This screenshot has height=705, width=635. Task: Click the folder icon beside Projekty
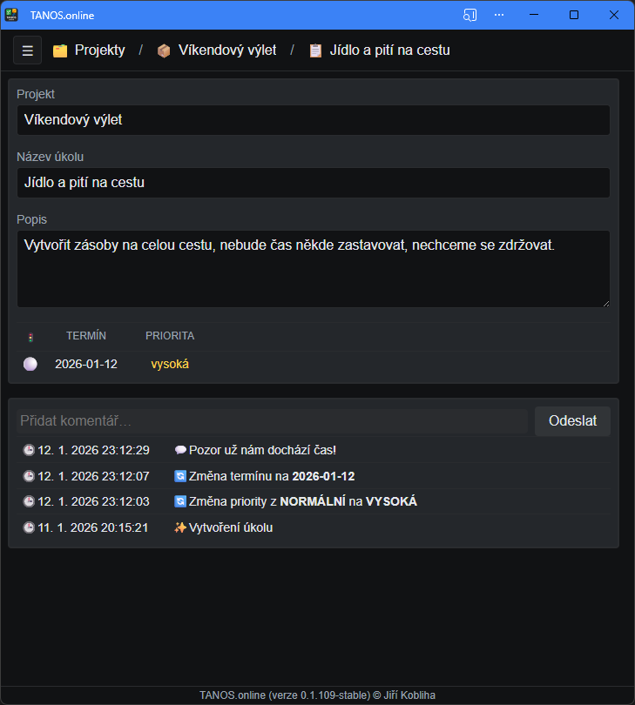pyautogui.click(x=59, y=50)
